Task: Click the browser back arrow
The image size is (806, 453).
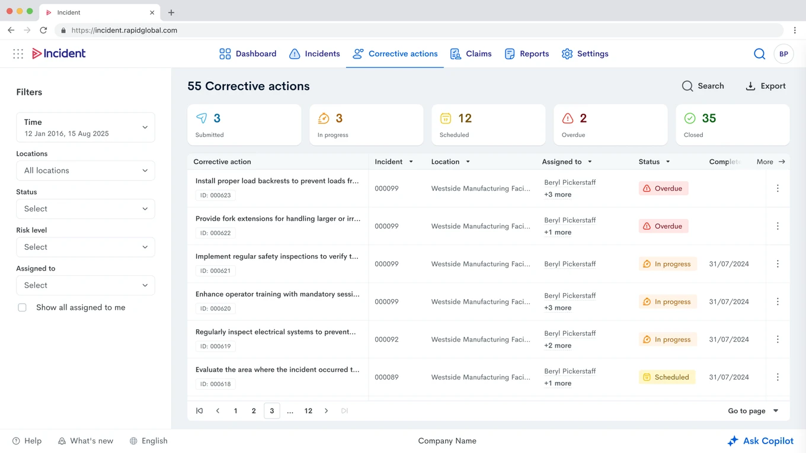Action: 11,30
